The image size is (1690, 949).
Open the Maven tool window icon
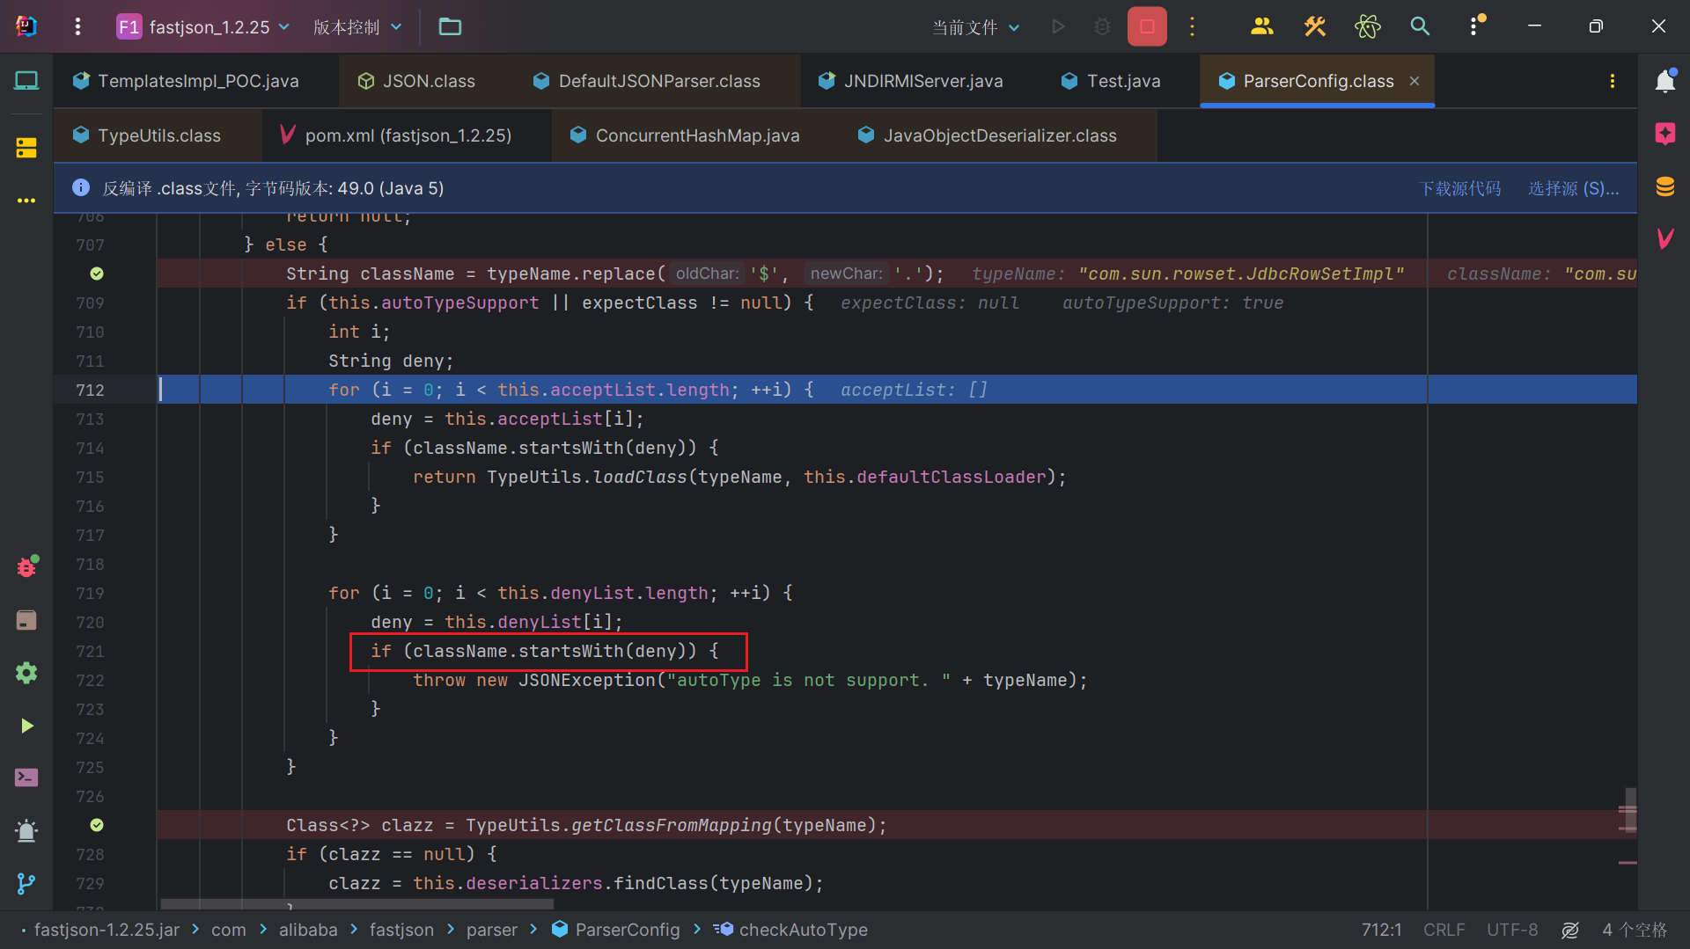click(1664, 238)
